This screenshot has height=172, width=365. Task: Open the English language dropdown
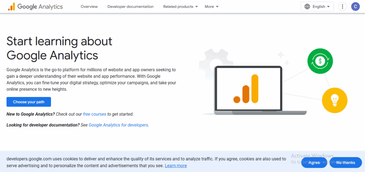(317, 6)
